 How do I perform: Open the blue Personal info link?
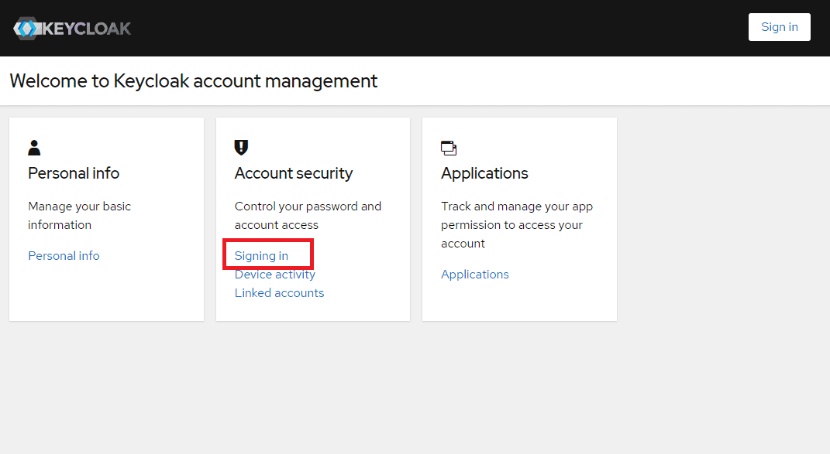pos(64,256)
